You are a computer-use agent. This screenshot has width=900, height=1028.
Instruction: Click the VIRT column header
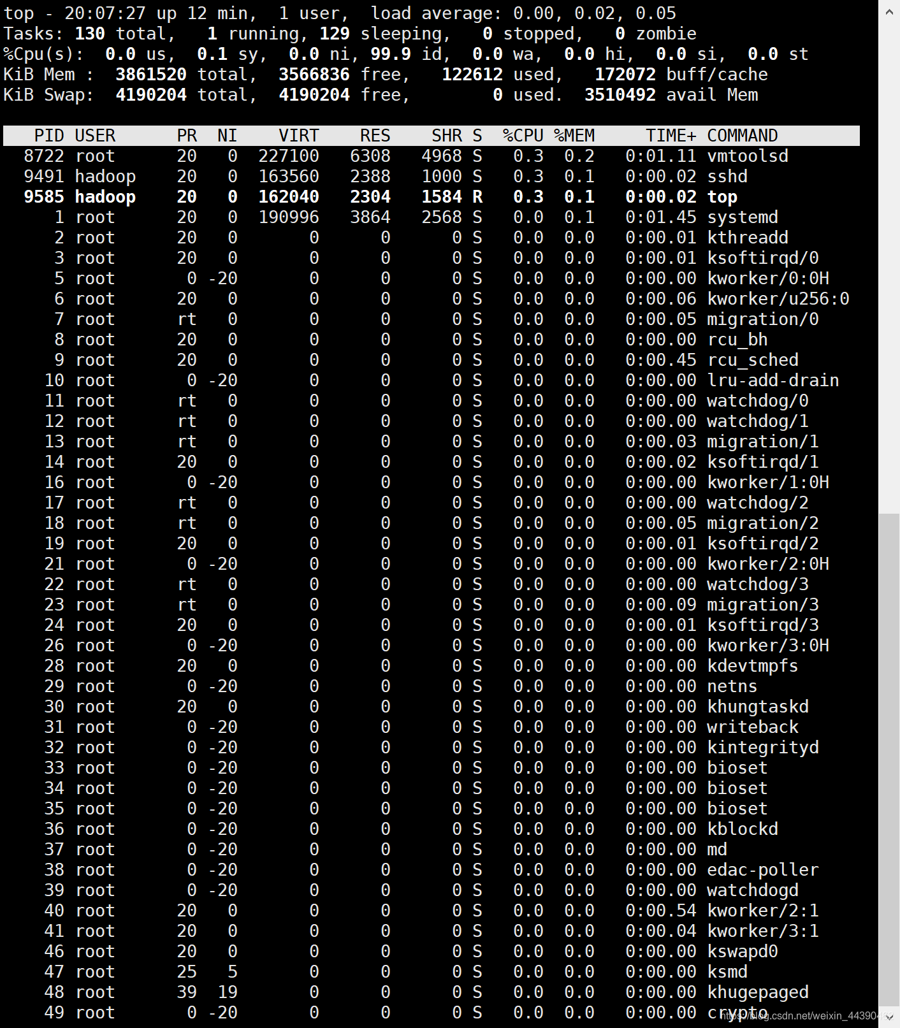click(x=299, y=136)
